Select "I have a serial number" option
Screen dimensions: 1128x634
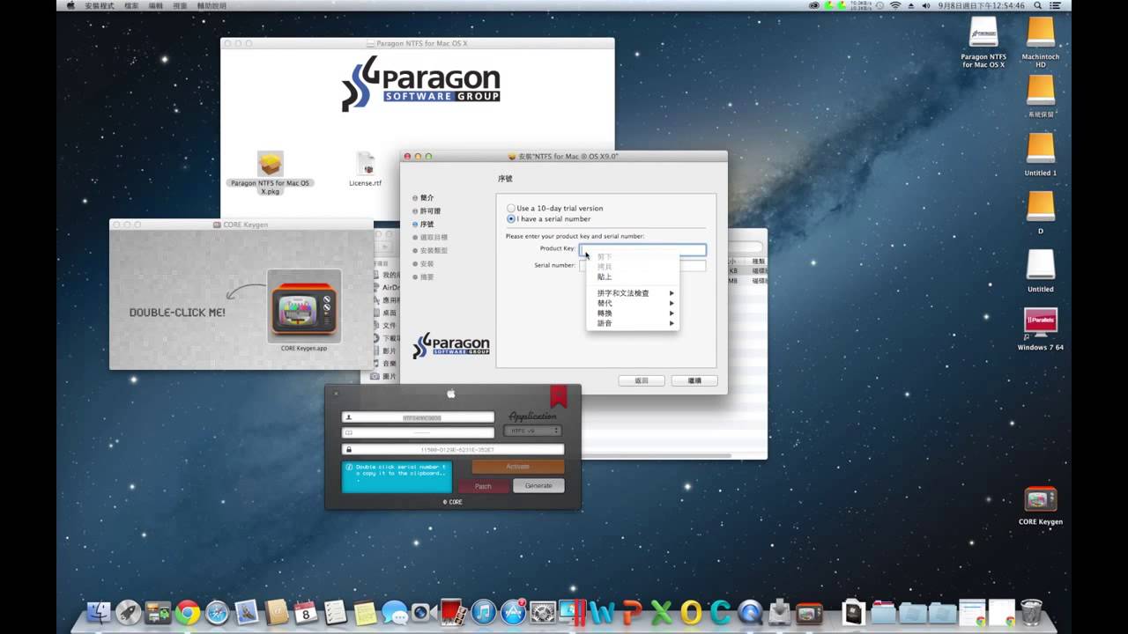pos(511,218)
